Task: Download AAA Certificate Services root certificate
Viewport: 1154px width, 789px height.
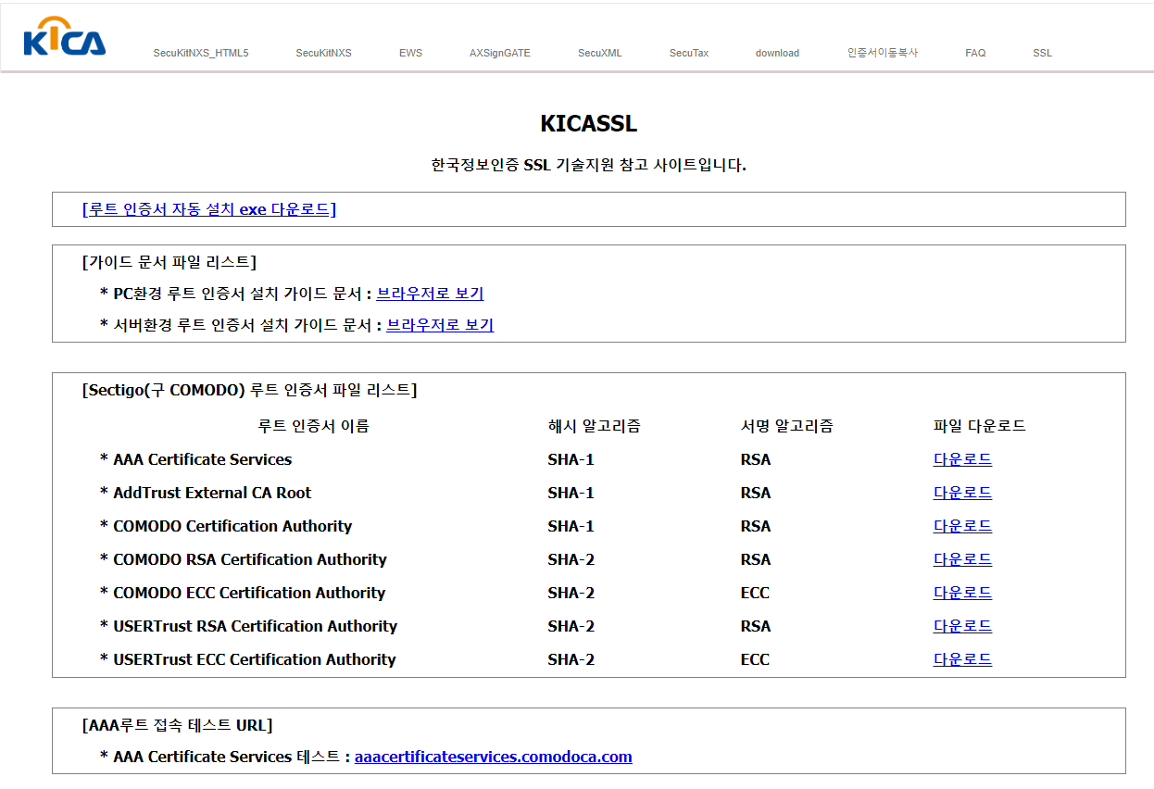Action: (x=962, y=459)
